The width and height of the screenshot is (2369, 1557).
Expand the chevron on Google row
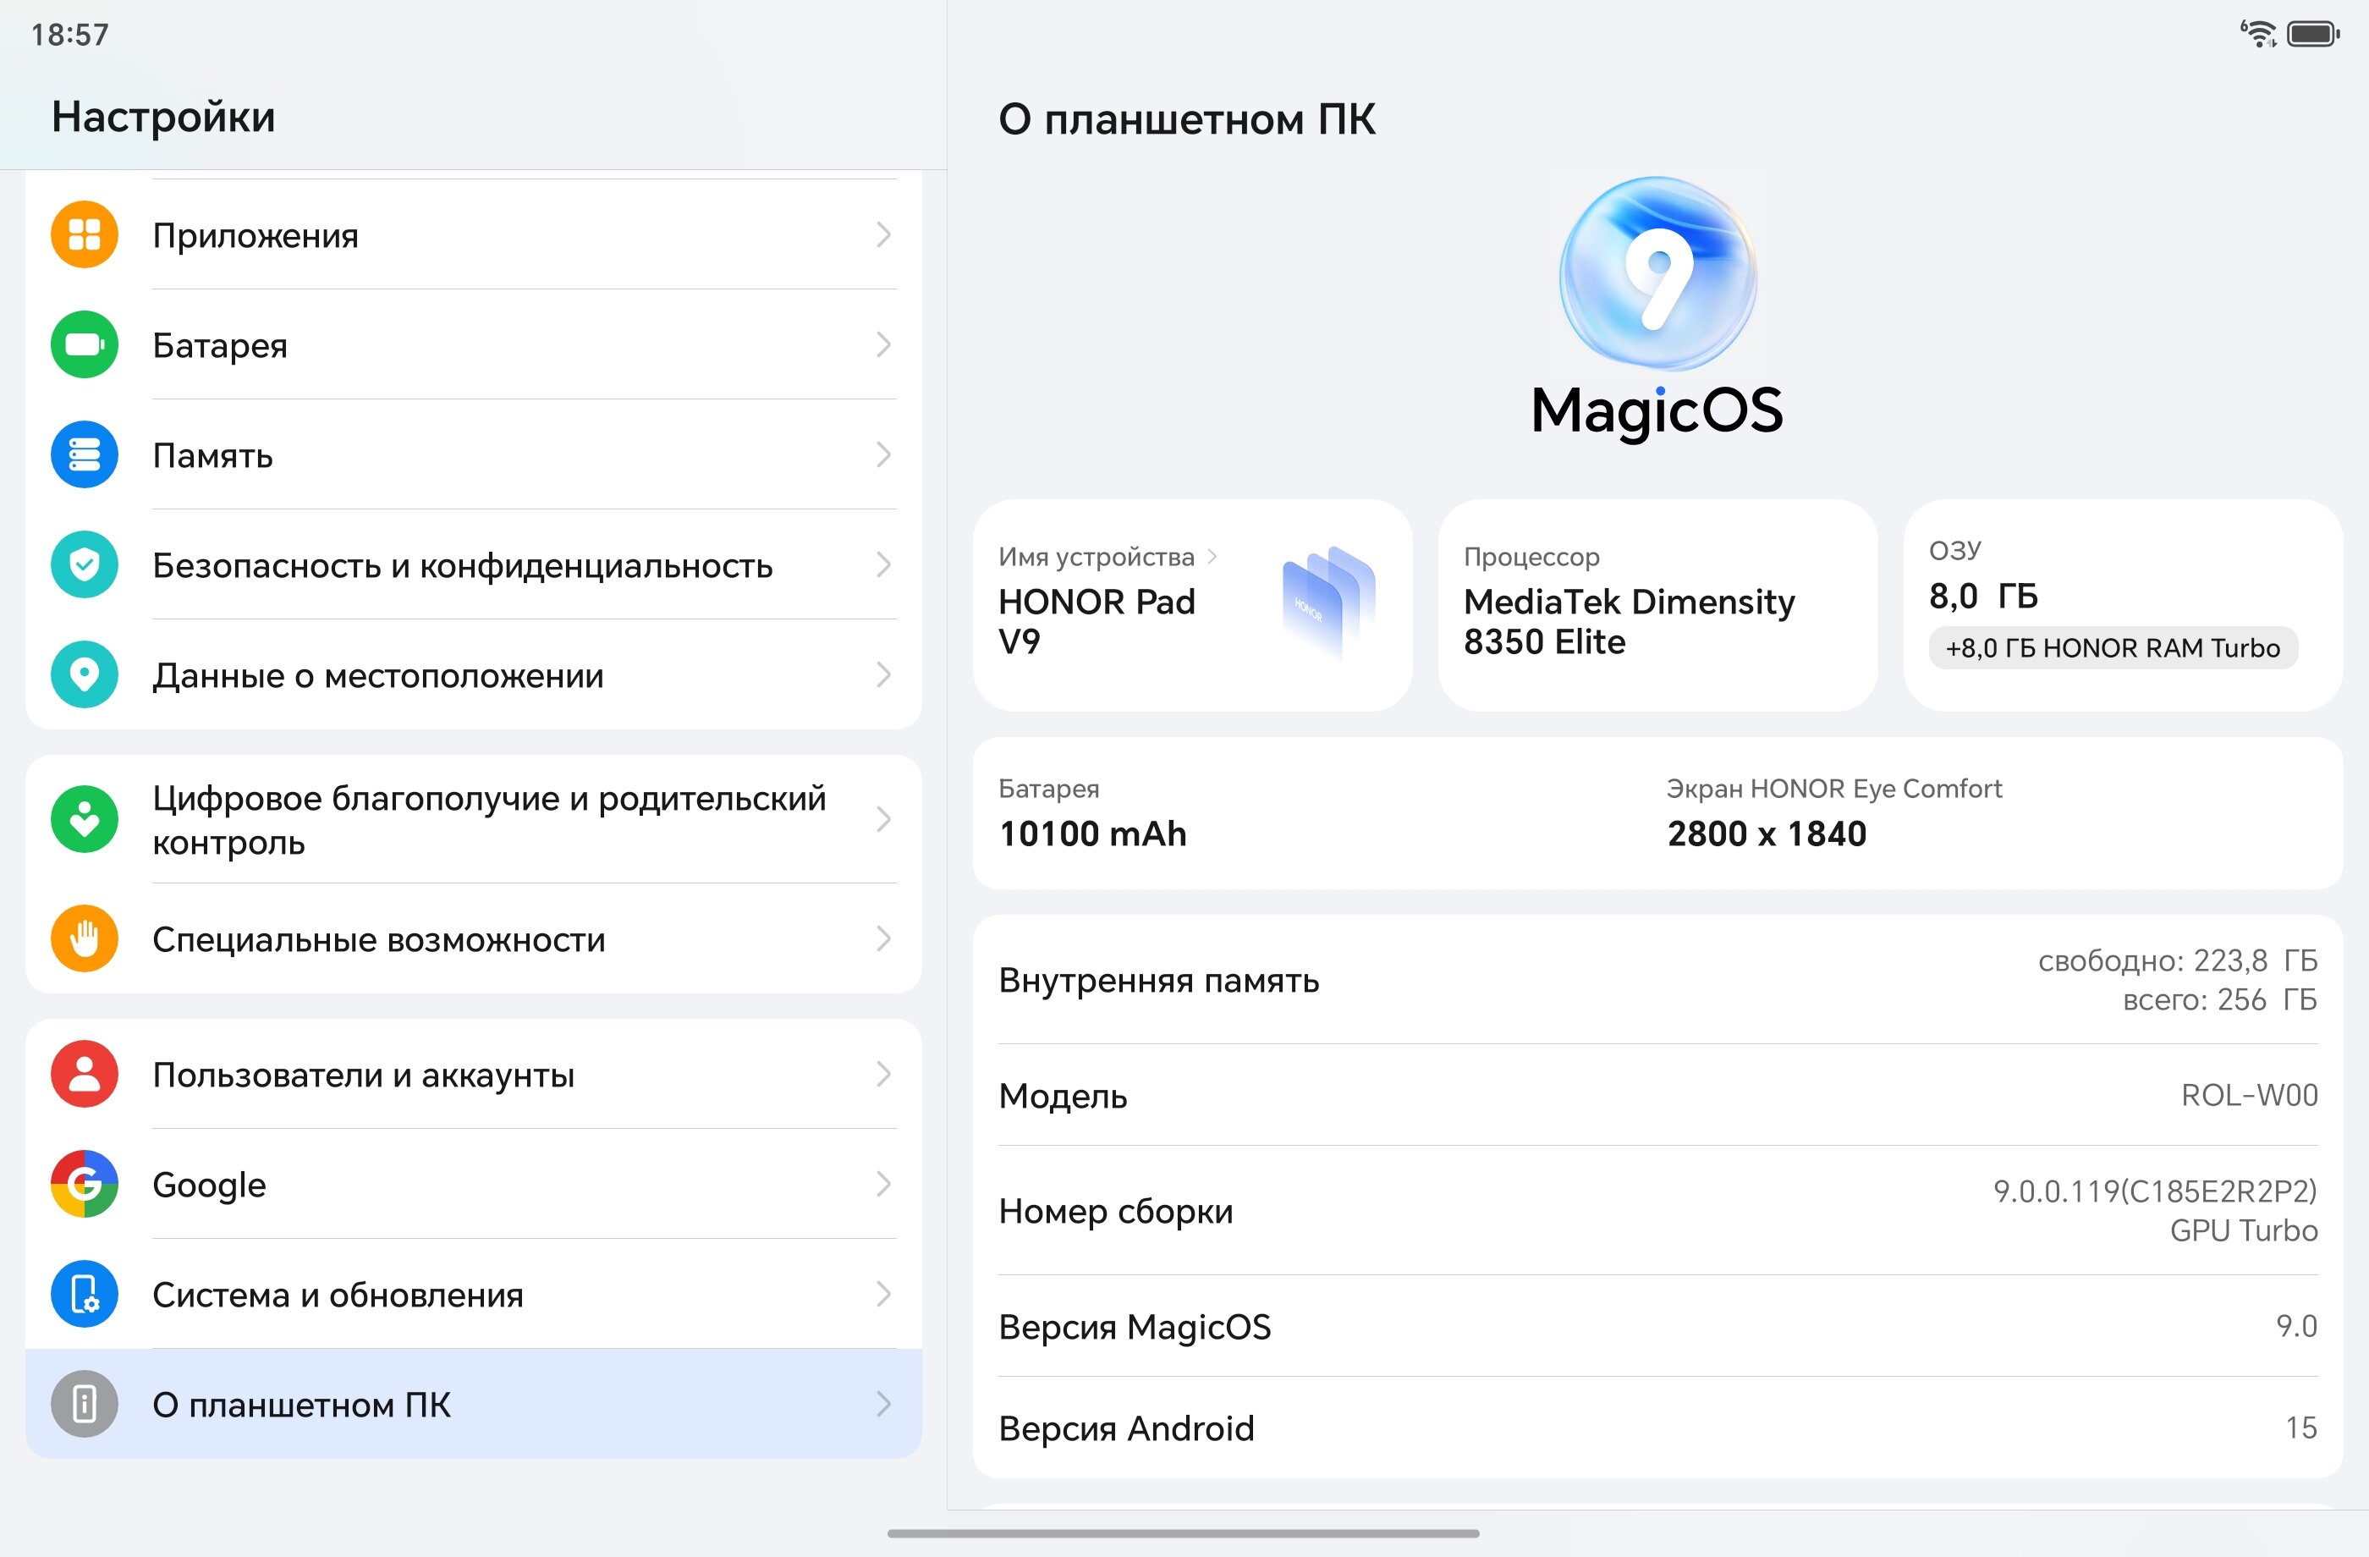click(x=883, y=1184)
